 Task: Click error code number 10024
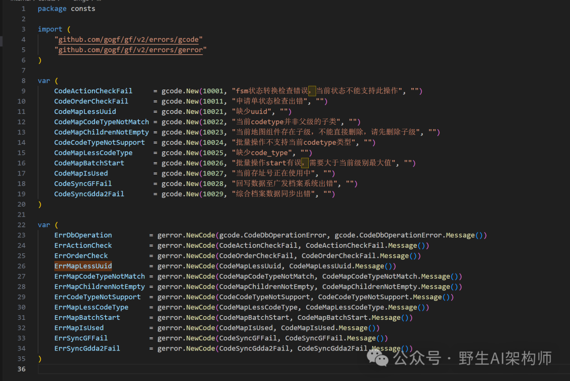pyautogui.click(x=213, y=143)
